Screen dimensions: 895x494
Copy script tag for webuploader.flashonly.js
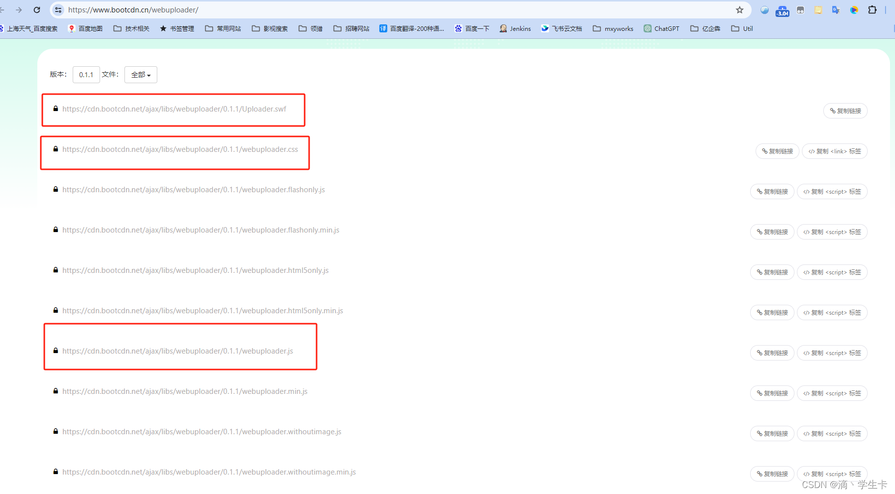(832, 192)
